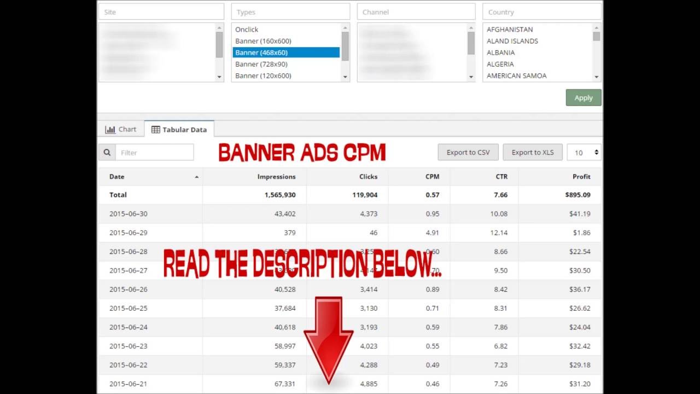Viewport: 700px width, 394px height.
Task: Click the magnifier icon beside the Filter box
Action: pos(107,152)
